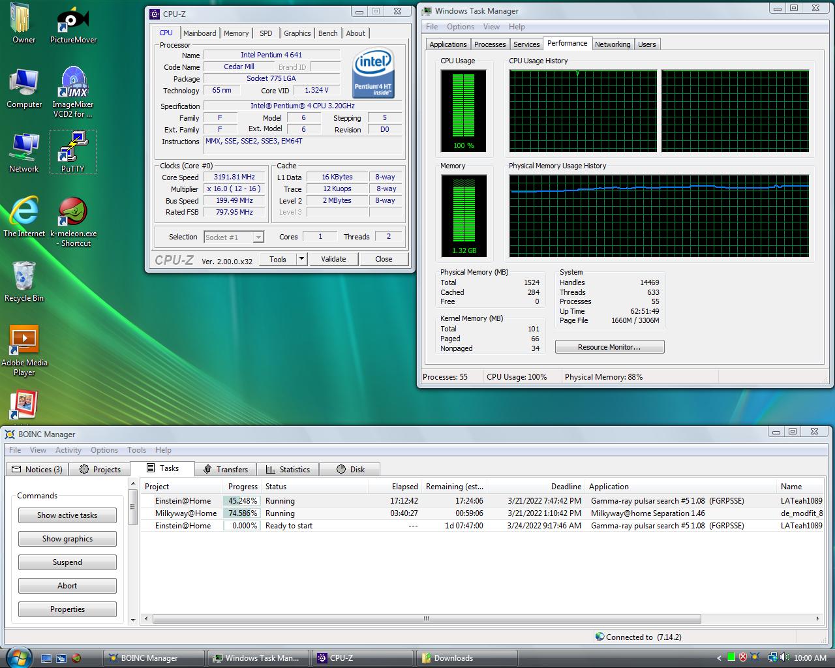The width and height of the screenshot is (835, 668).
Task: Click the CPU-Z title bar icon
Action: click(x=155, y=14)
